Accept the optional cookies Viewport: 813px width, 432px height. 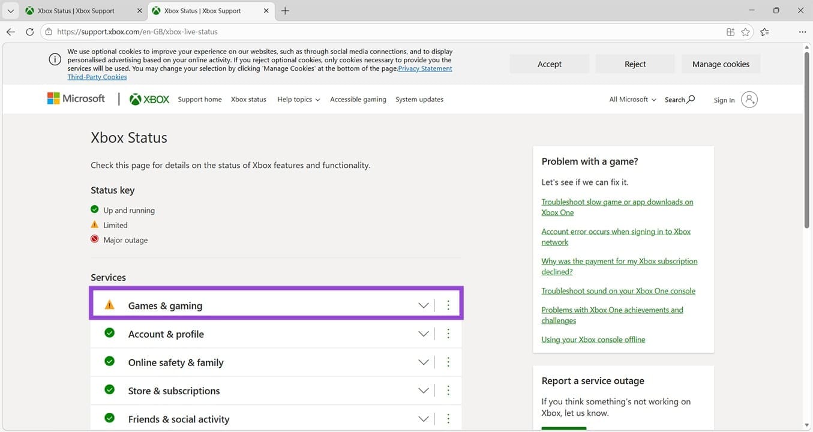point(549,64)
